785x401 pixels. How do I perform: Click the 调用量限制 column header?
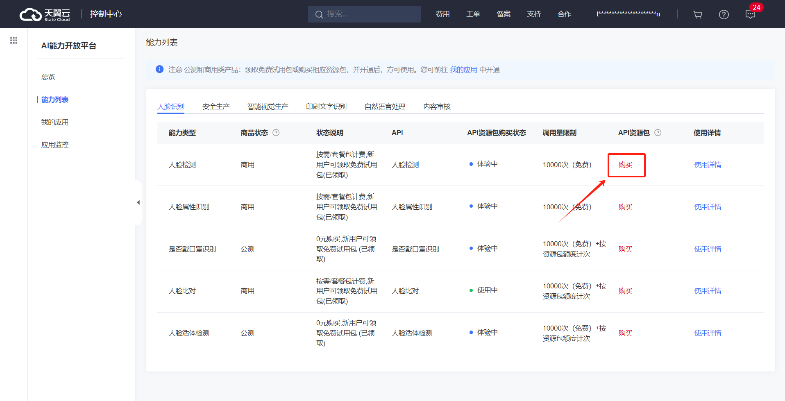point(559,133)
